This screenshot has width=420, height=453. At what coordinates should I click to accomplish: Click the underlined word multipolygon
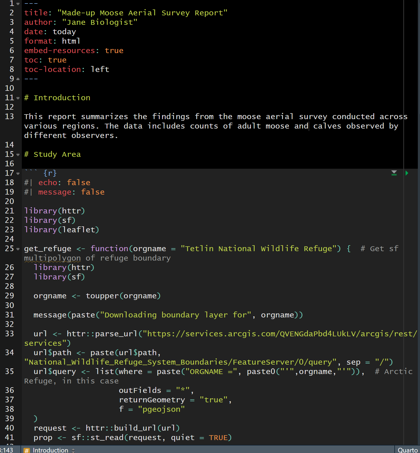pos(52,258)
